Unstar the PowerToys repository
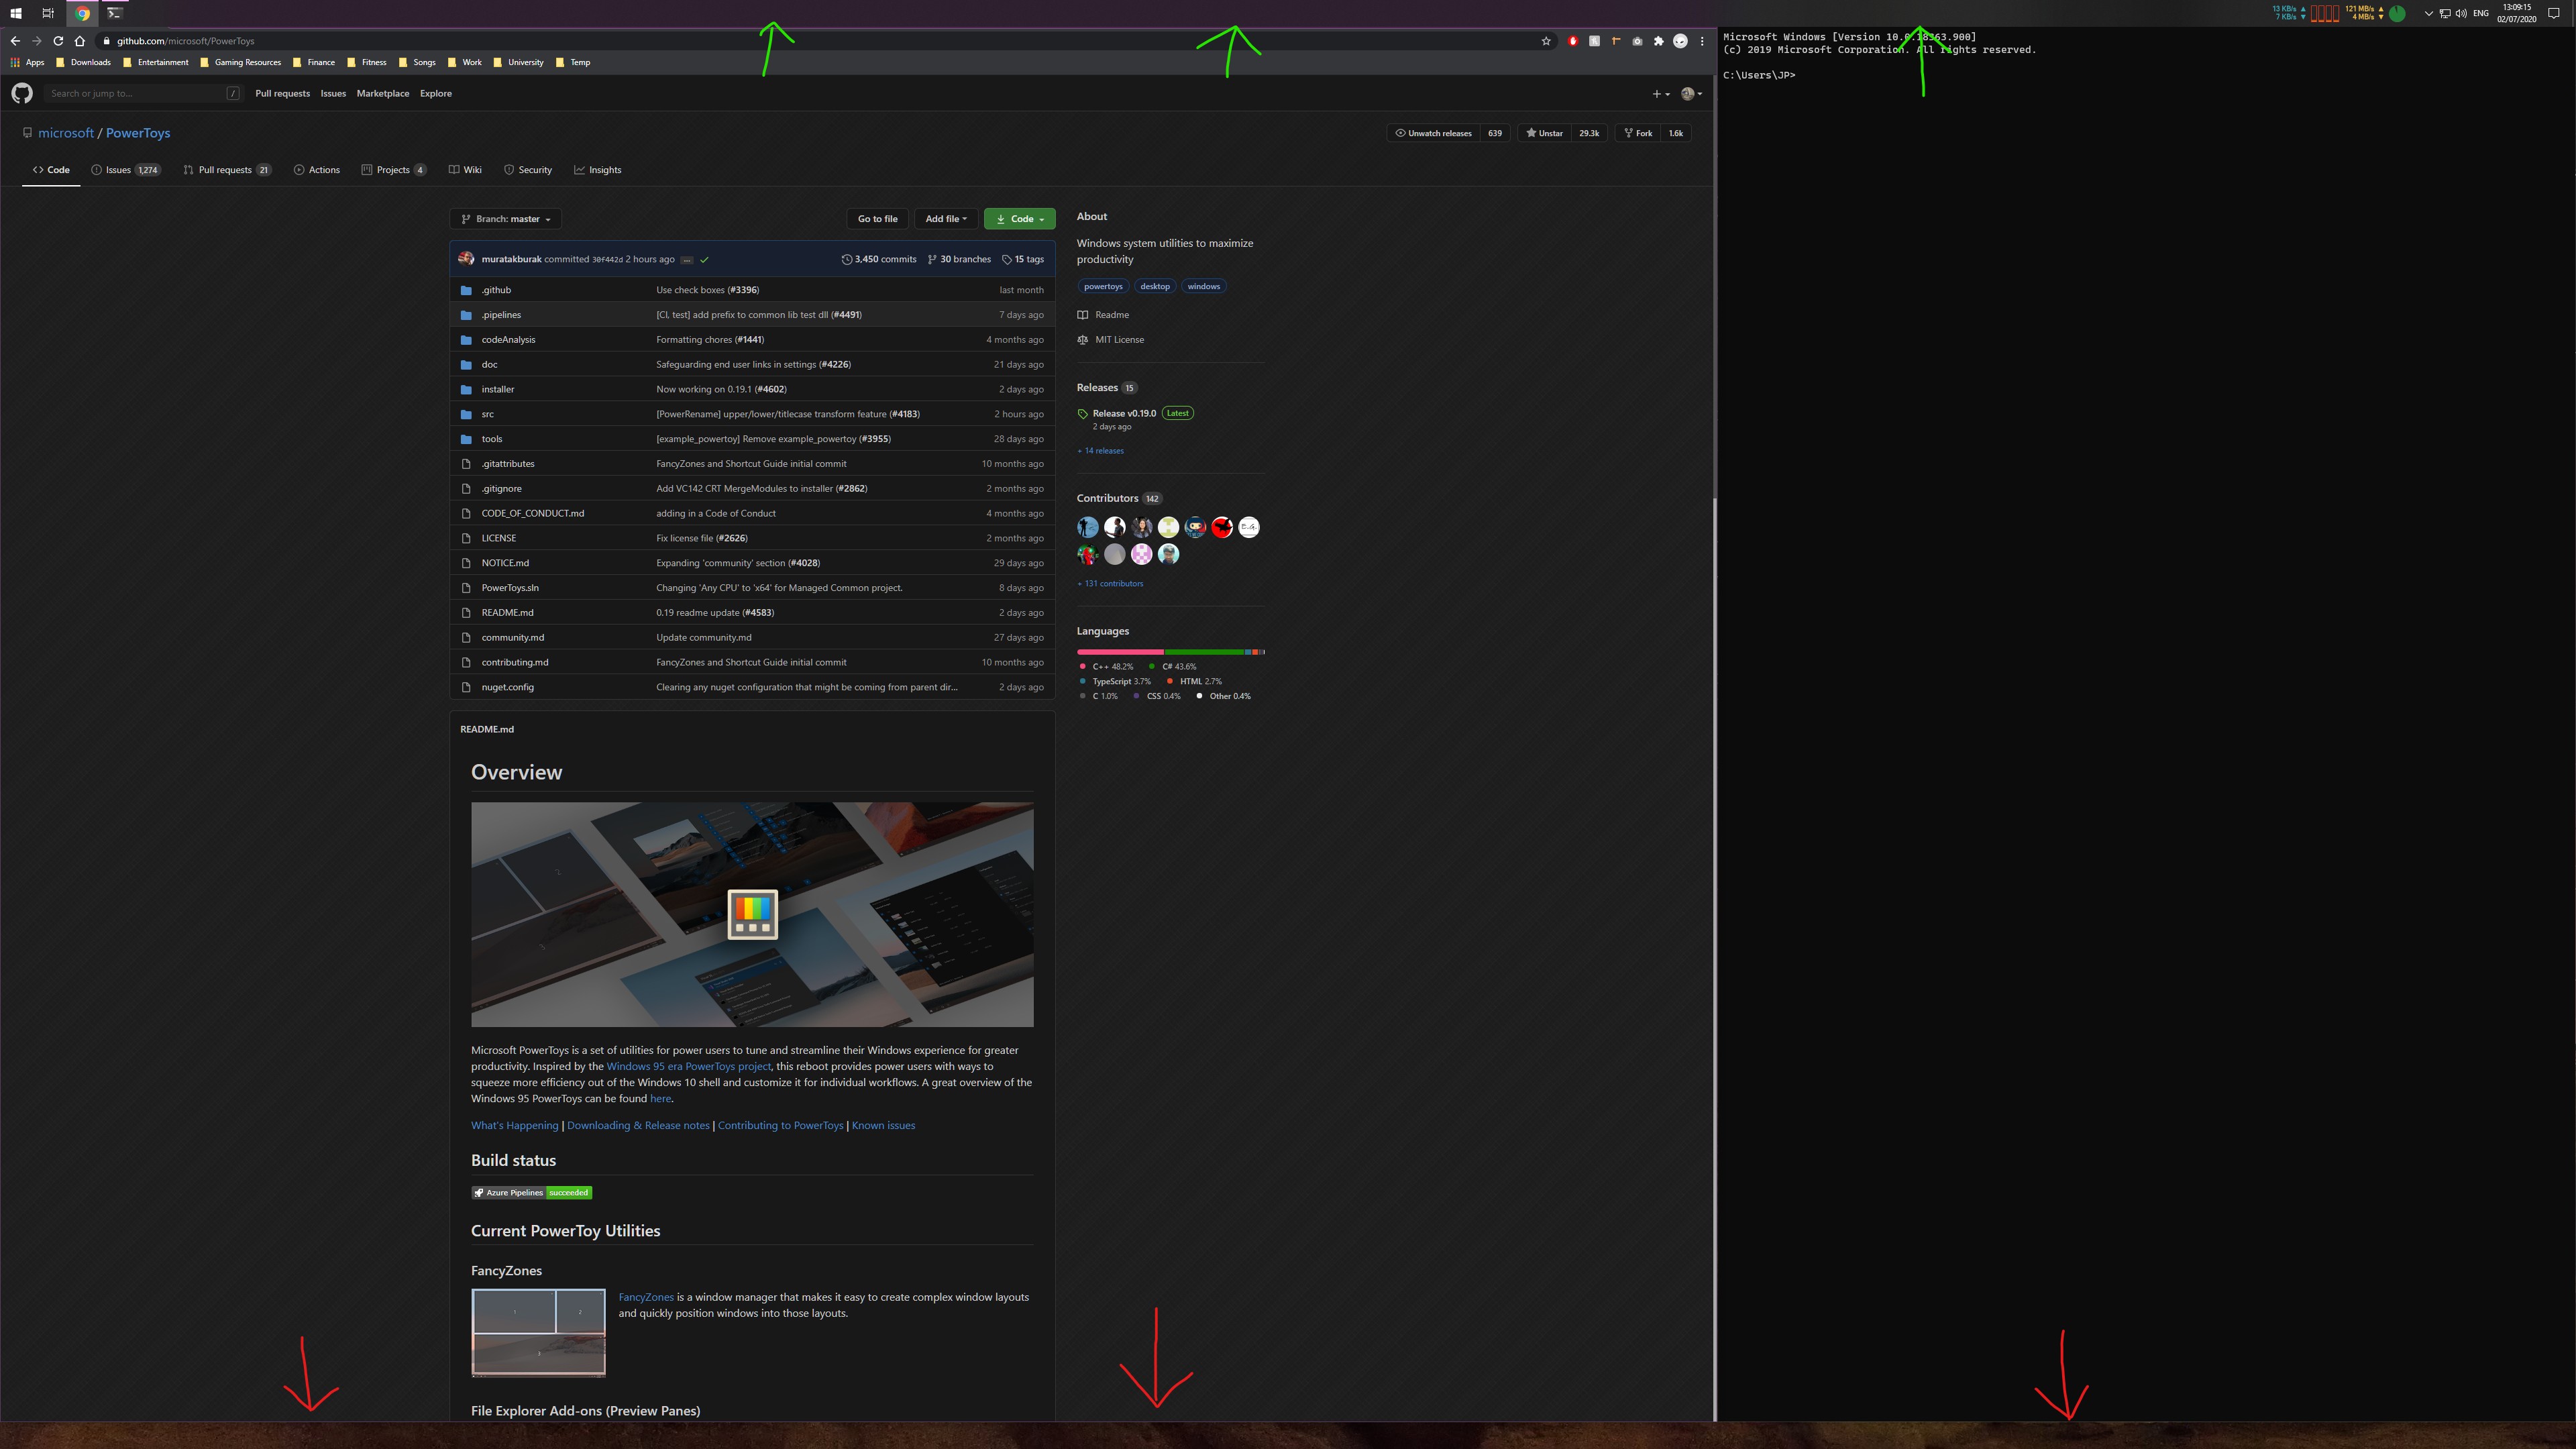 pyautogui.click(x=1544, y=133)
